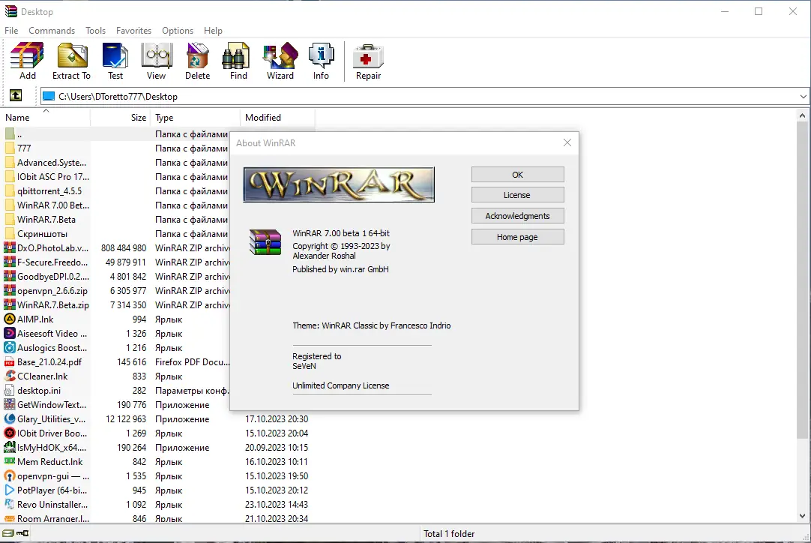
Task: Sort files by Size column
Action: tap(121, 118)
